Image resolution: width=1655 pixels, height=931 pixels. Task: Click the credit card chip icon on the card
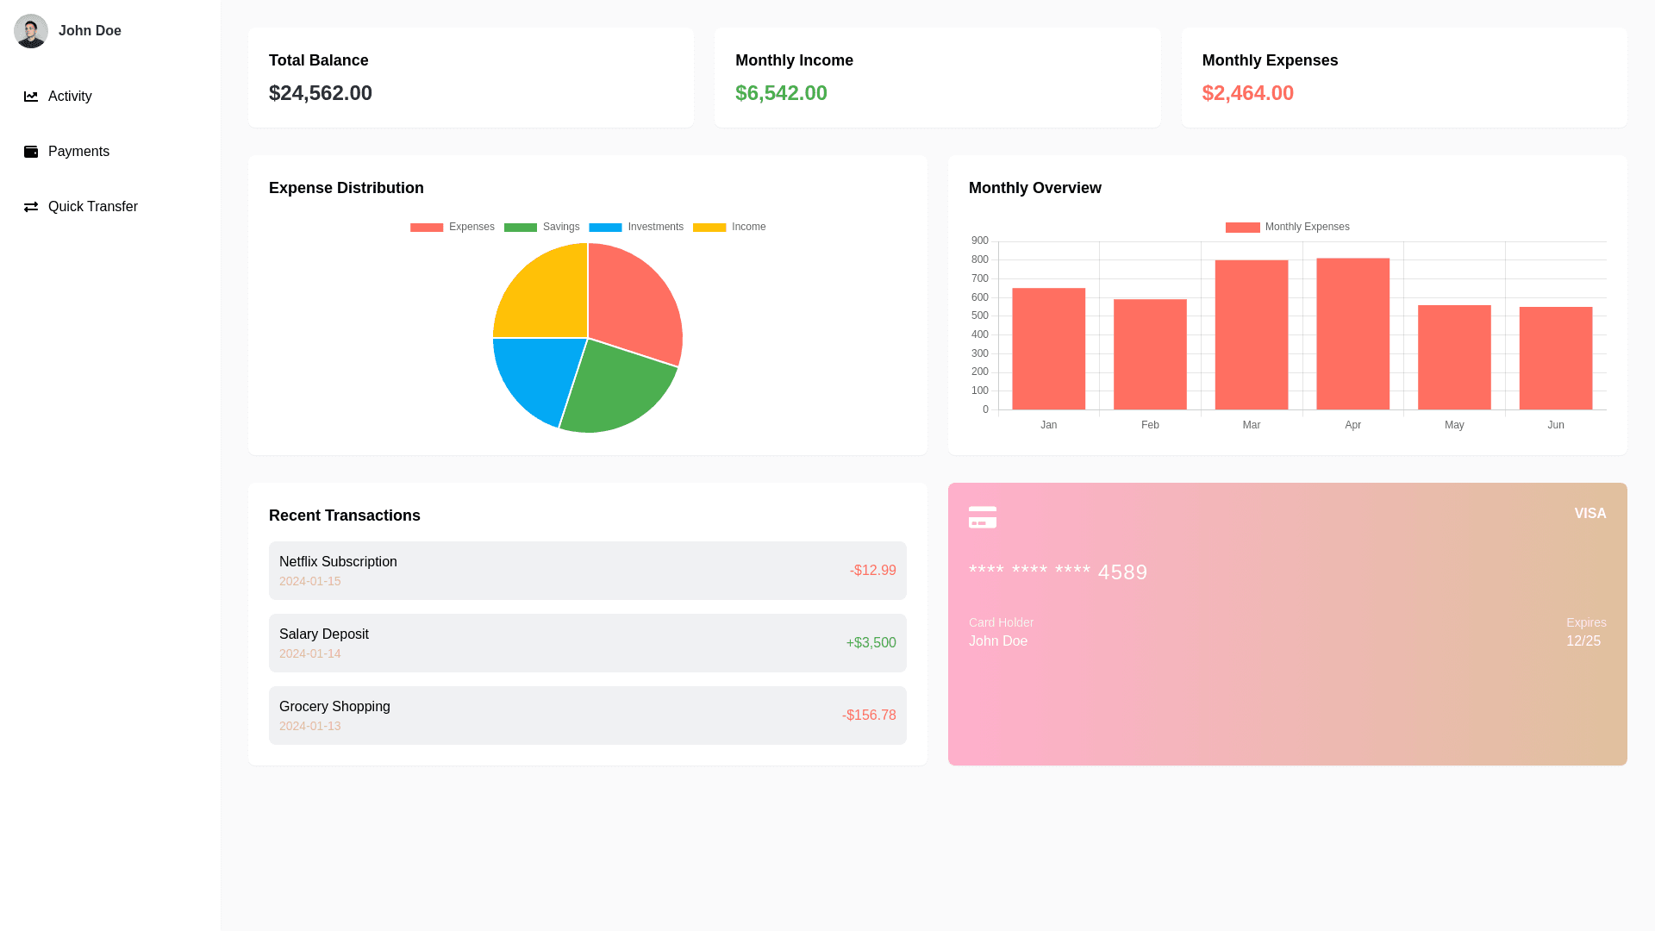(982, 517)
